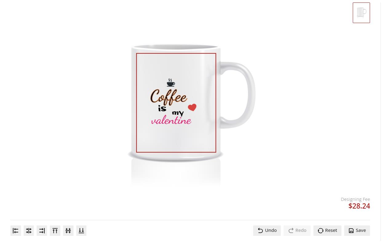This screenshot has width=382, height=250.
Task: Align selected object to top edge
Action: (55, 231)
